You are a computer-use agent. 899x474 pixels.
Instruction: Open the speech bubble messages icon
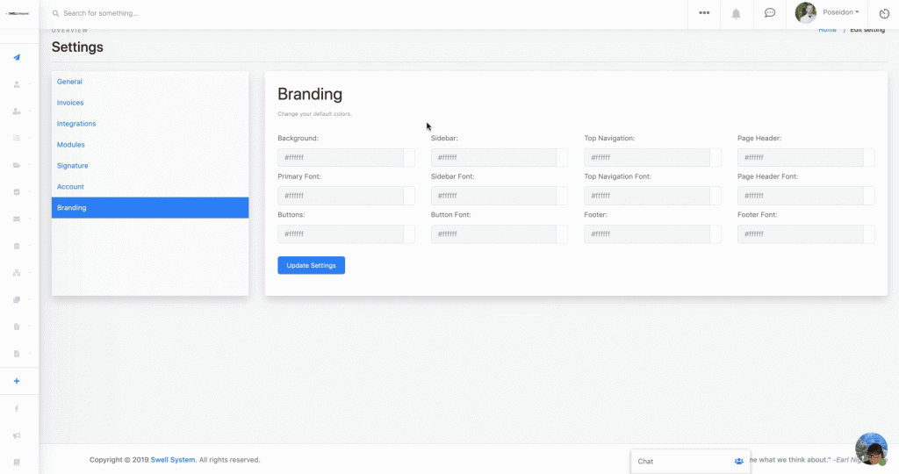pyautogui.click(x=770, y=12)
